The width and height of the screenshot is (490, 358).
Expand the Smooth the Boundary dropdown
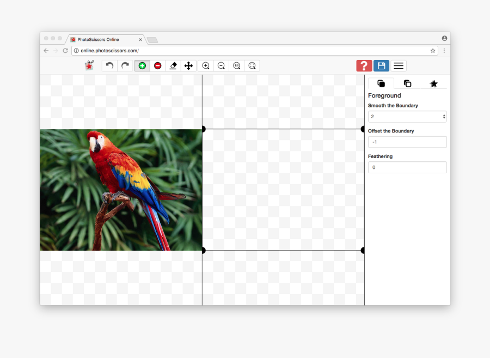(x=407, y=117)
